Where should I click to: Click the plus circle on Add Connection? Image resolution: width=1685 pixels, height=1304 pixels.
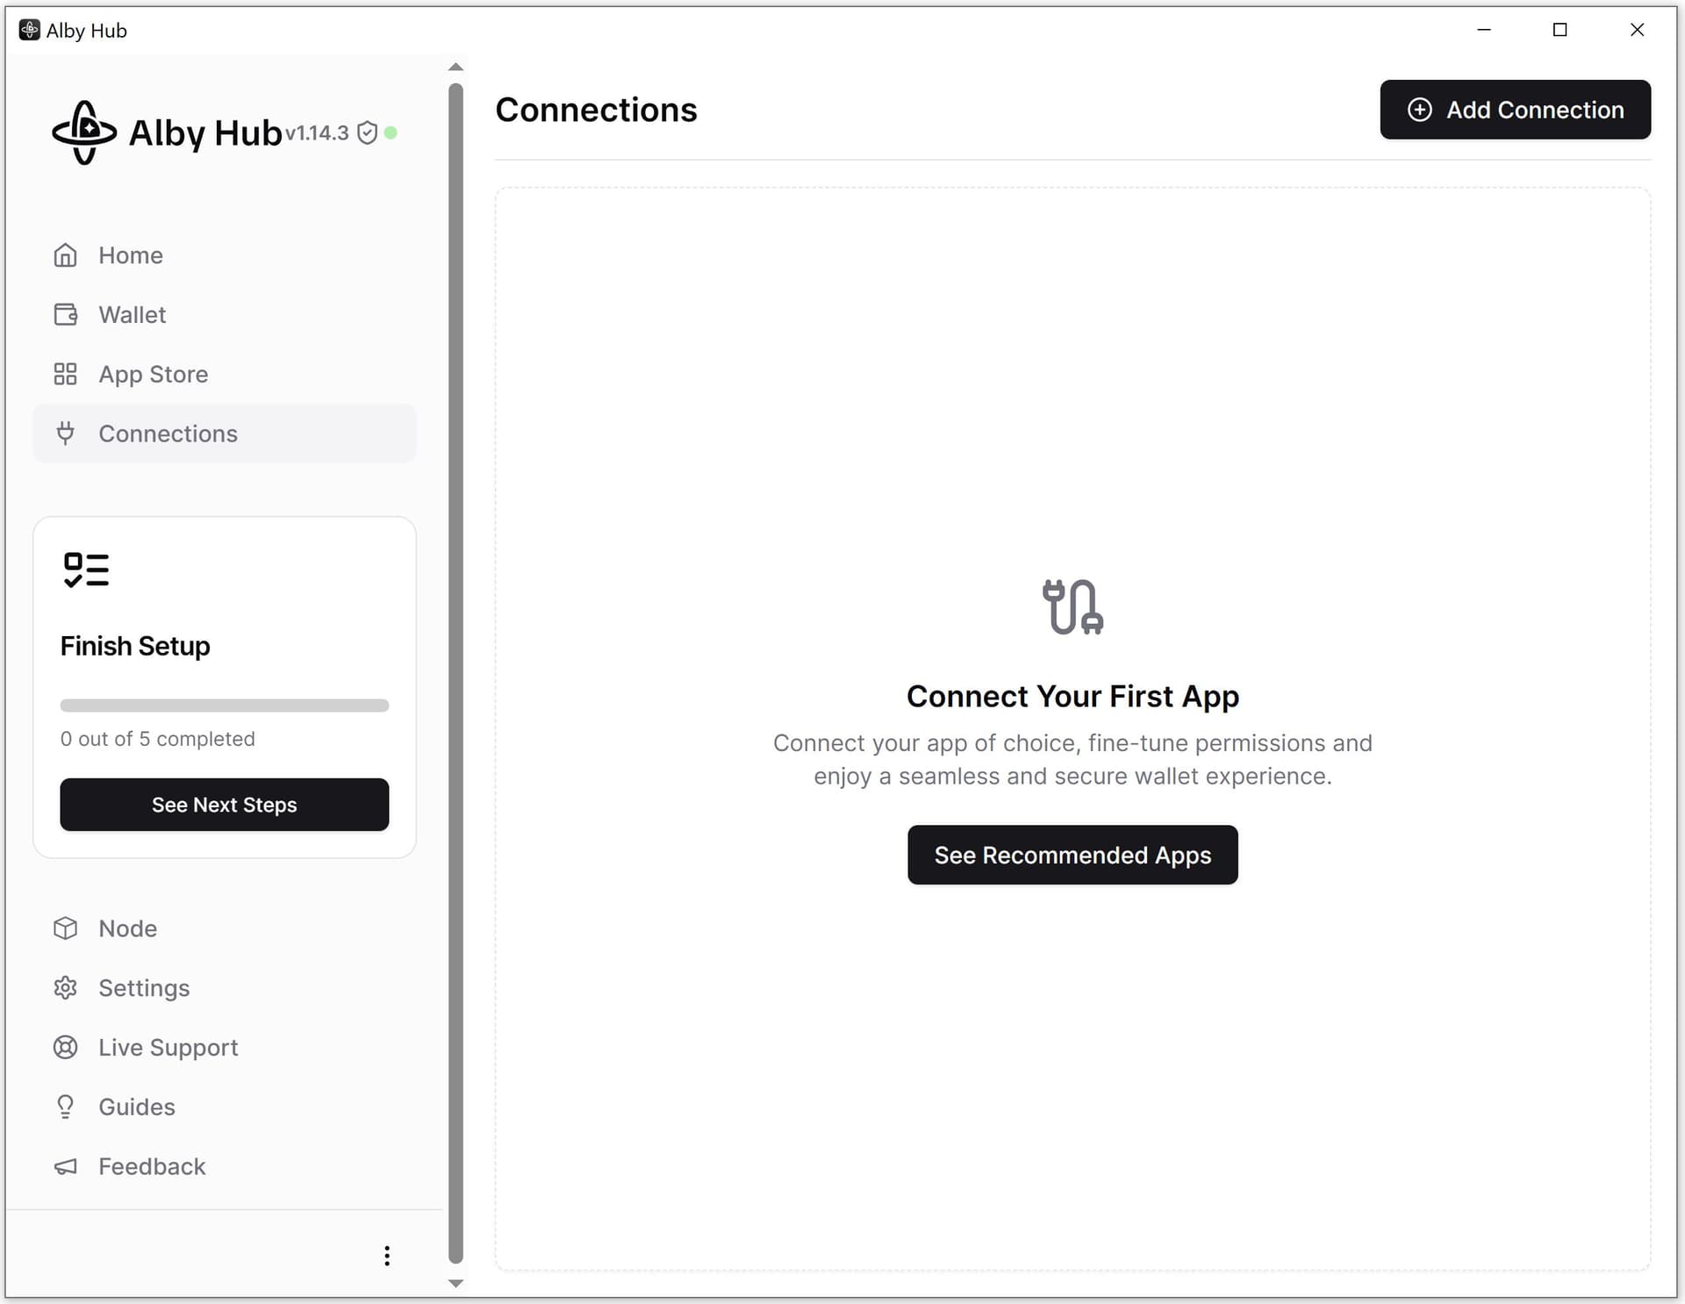pos(1420,110)
